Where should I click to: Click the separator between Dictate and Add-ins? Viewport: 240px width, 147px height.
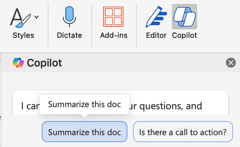[92, 25]
